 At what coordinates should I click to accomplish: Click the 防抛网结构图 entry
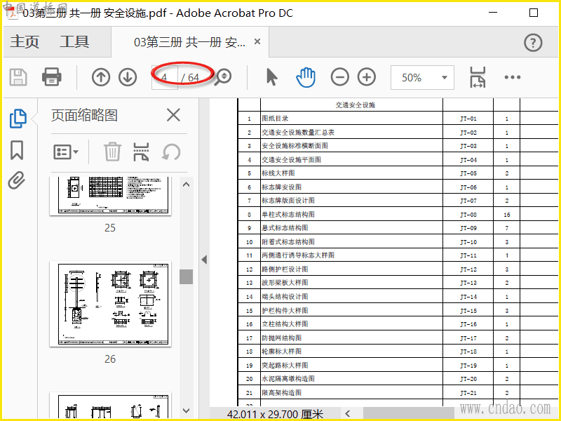(x=282, y=338)
